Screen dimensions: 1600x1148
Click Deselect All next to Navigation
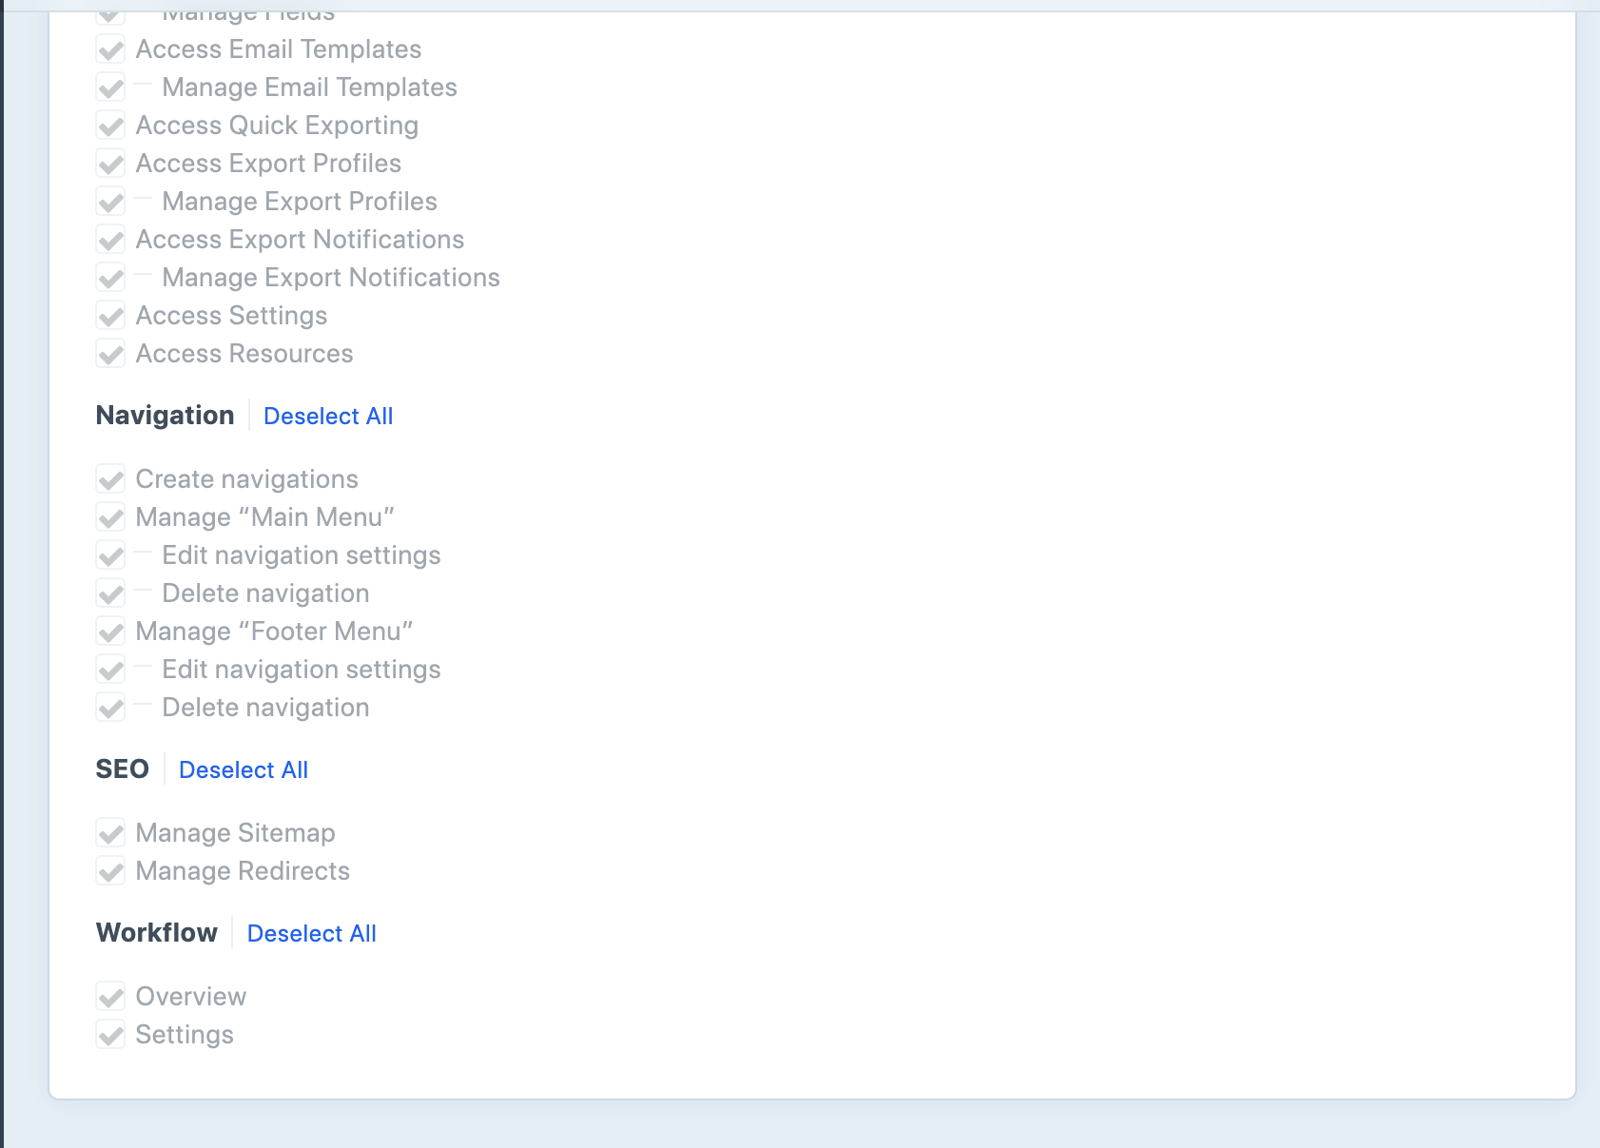tap(327, 416)
